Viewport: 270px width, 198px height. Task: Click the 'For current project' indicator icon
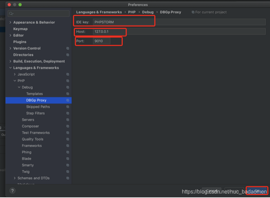pos(193,12)
